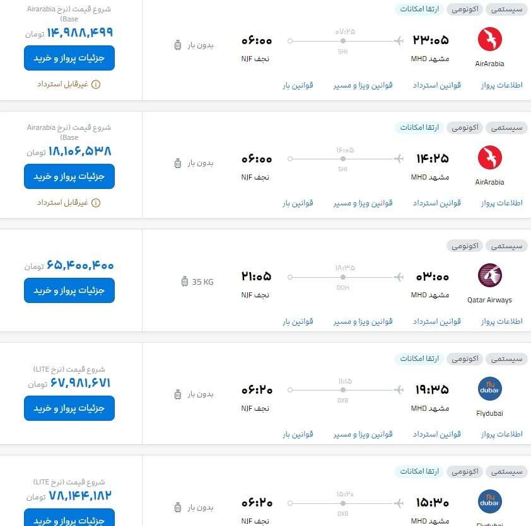Image resolution: width=531 pixels, height=526 pixels.
Task: Open قوانین بار tab on the second flight
Action: (299, 203)
